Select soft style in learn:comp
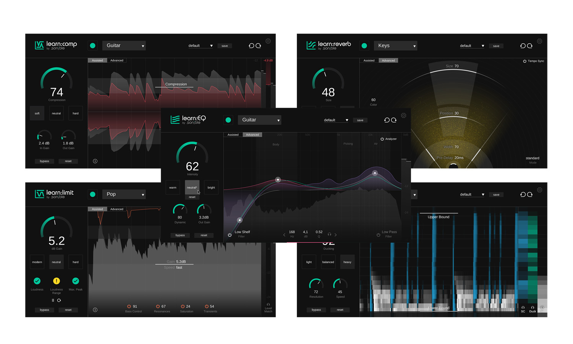The width and height of the screenshot is (573, 344). pos(37,113)
